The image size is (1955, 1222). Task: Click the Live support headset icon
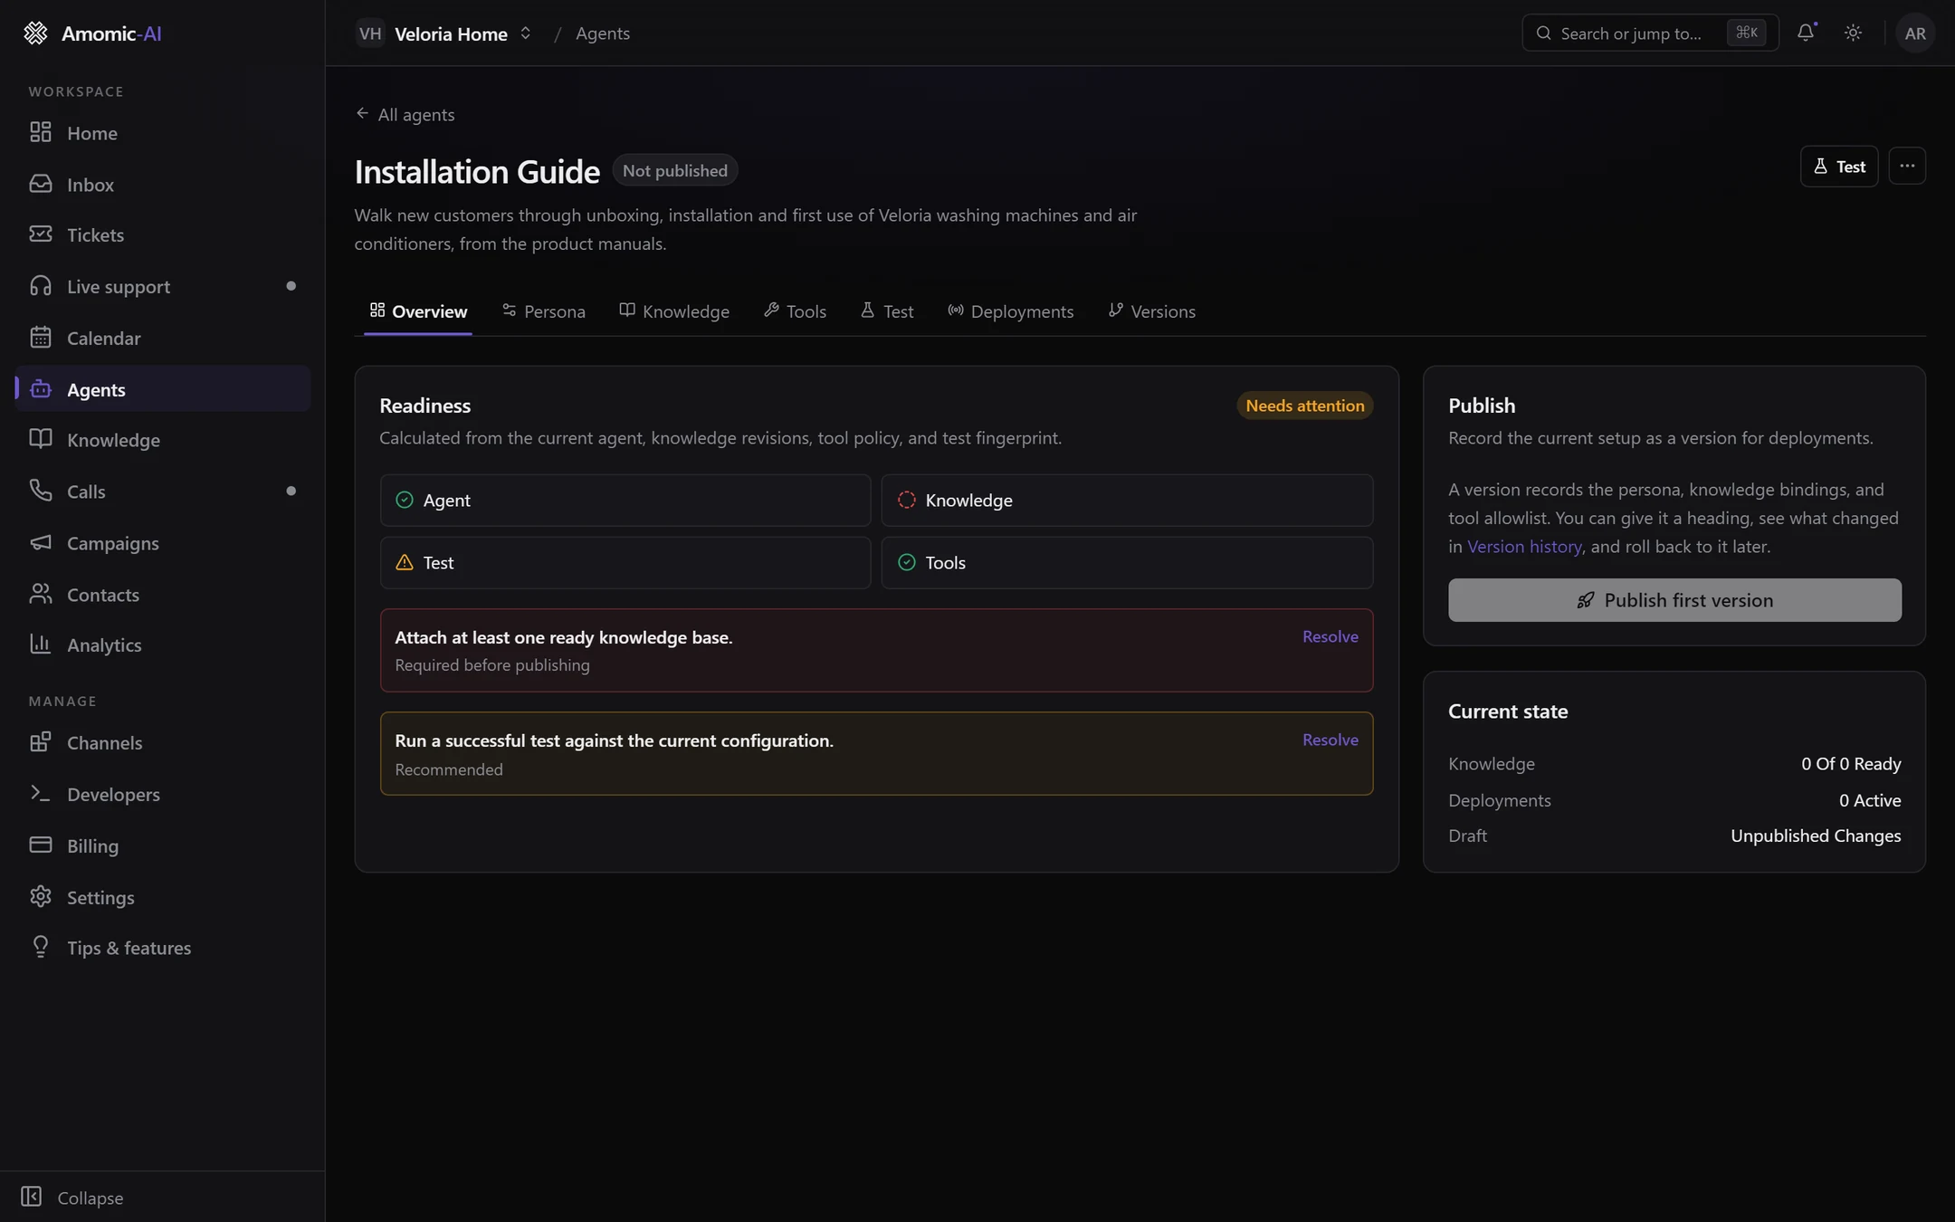click(x=41, y=286)
